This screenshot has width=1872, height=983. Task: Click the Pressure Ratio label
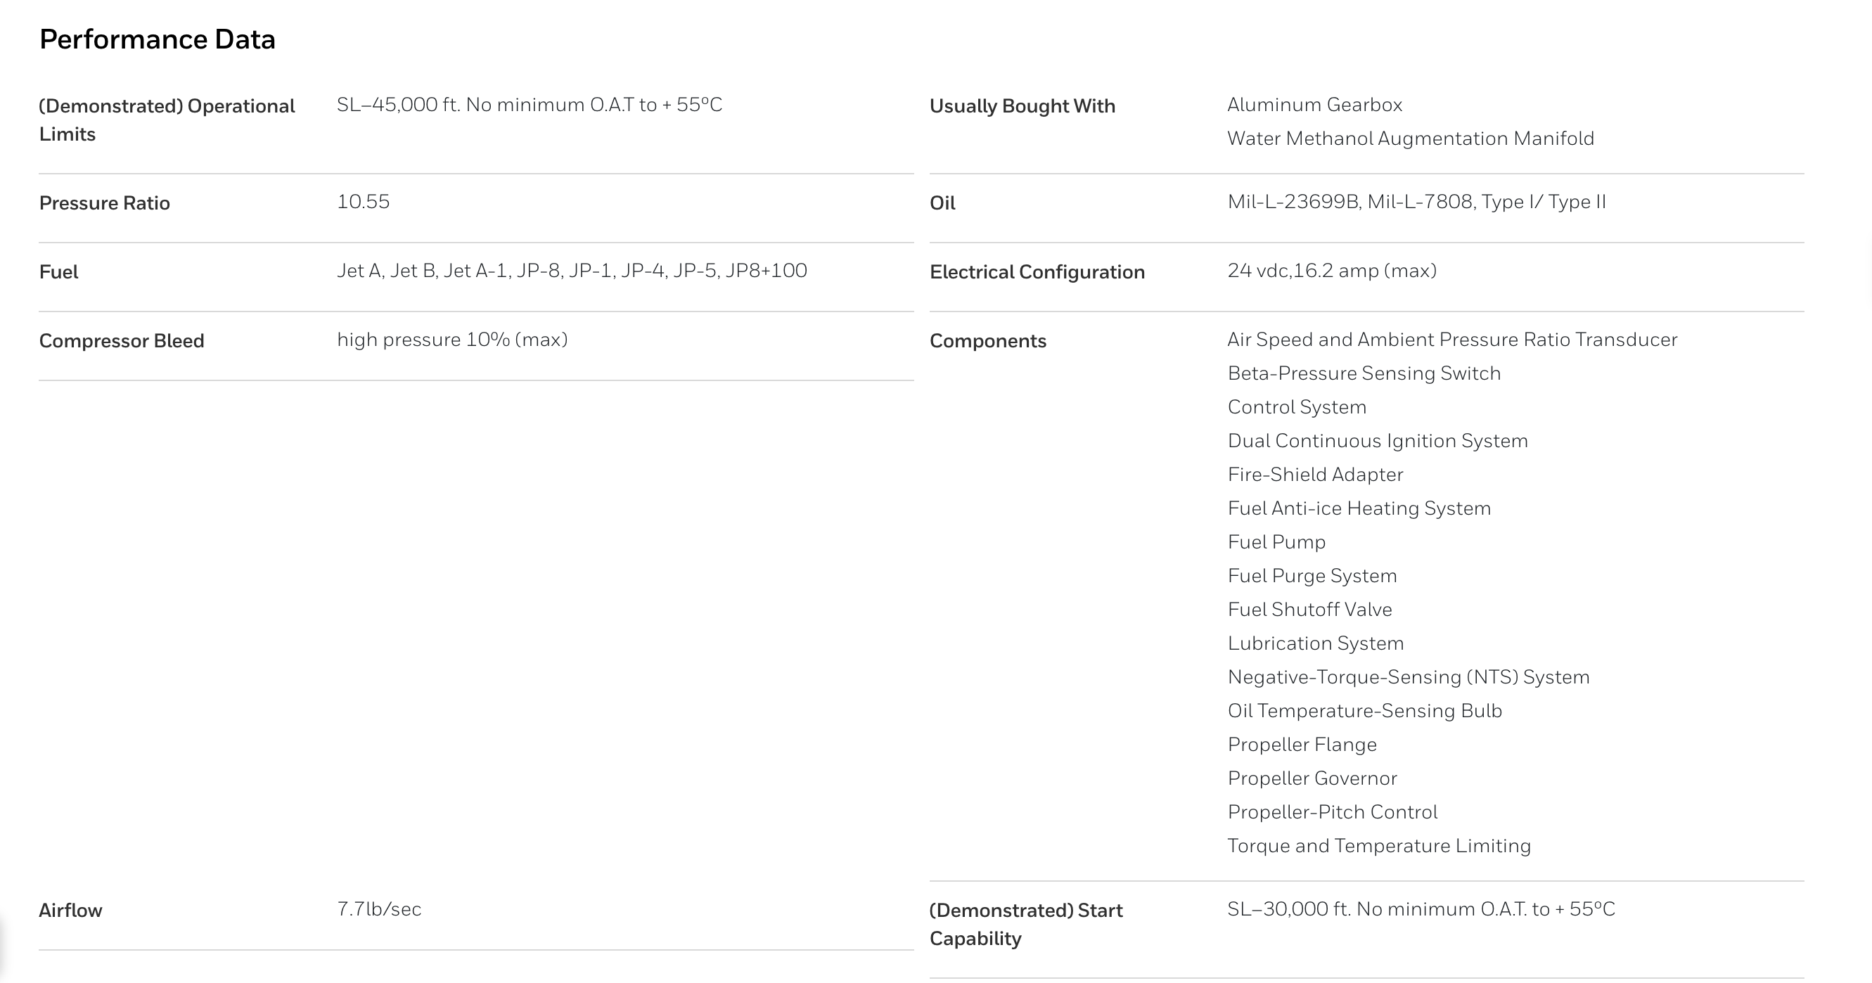(104, 203)
